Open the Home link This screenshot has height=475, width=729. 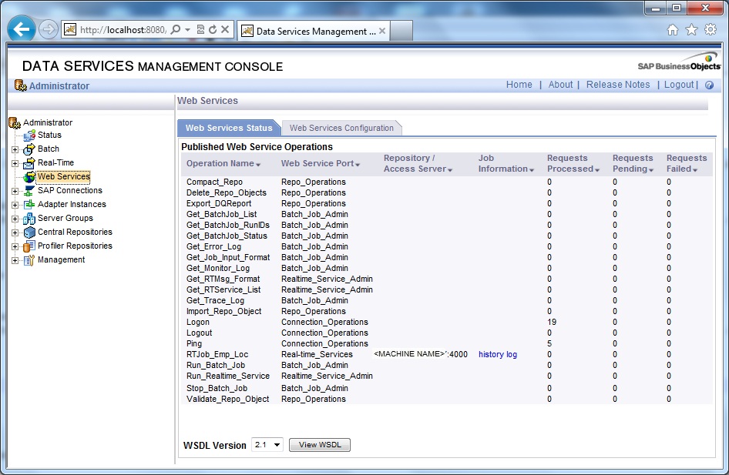[x=519, y=85]
